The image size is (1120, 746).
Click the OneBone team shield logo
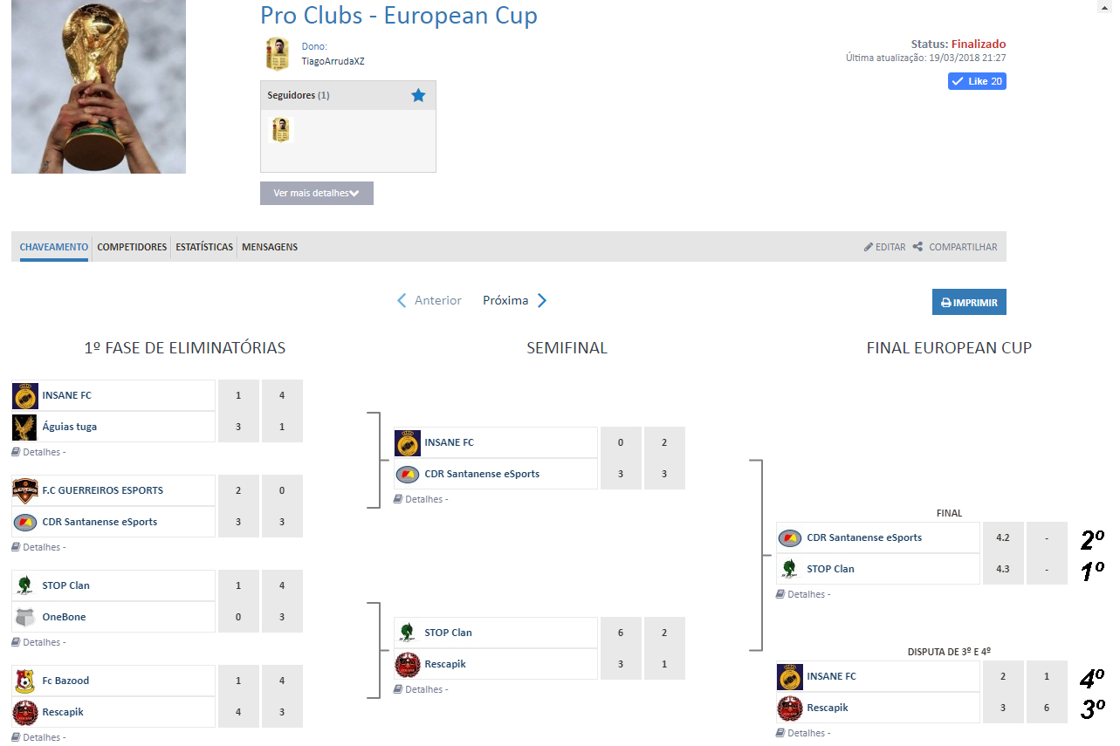(x=25, y=617)
